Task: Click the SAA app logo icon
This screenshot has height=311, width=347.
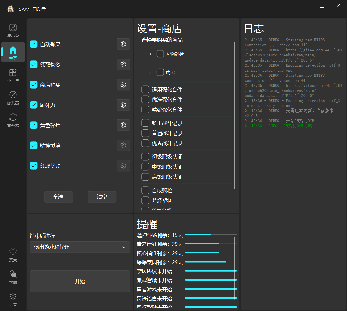Action: pos(11,9)
